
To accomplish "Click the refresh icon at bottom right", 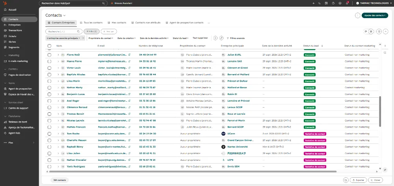I will pyautogui.click(x=346, y=180).
